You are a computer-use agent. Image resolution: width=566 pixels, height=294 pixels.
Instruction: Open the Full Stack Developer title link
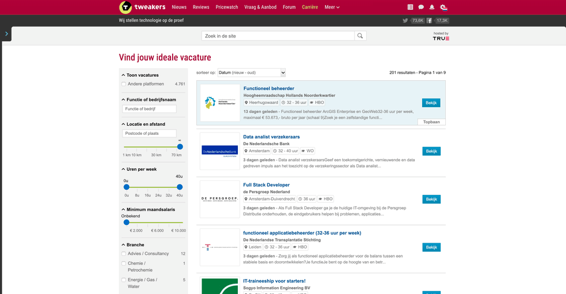coord(266,185)
